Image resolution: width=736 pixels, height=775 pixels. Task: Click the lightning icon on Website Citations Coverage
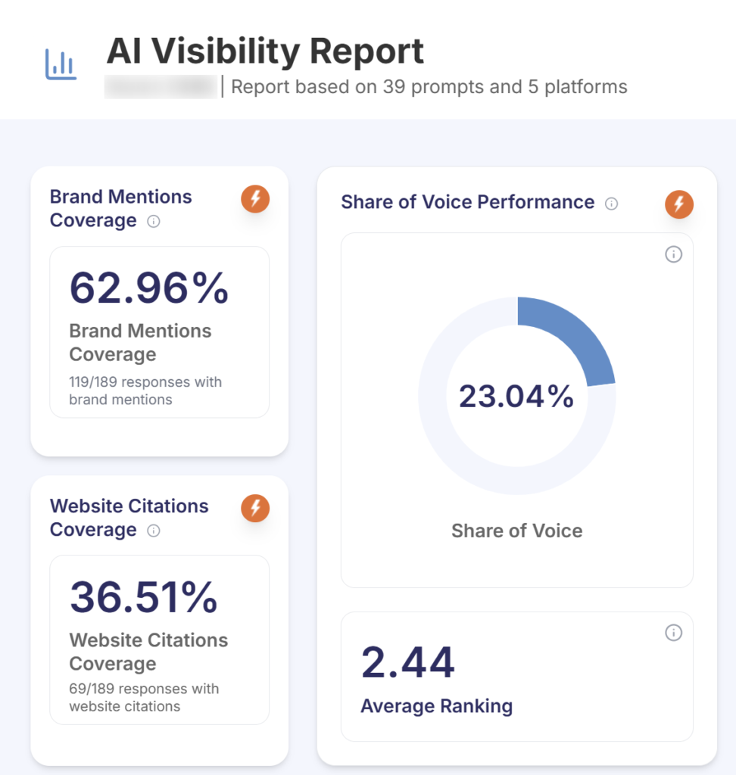click(x=254, y=508)
